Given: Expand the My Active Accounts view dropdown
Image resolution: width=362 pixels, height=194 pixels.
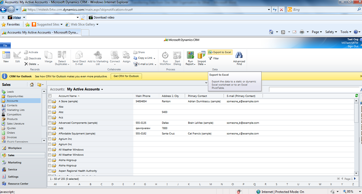Looking at the screenshot, I should point(102,89).
